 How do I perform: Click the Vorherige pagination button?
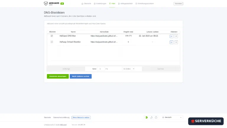pyautogui.click(x=66, y=69)
